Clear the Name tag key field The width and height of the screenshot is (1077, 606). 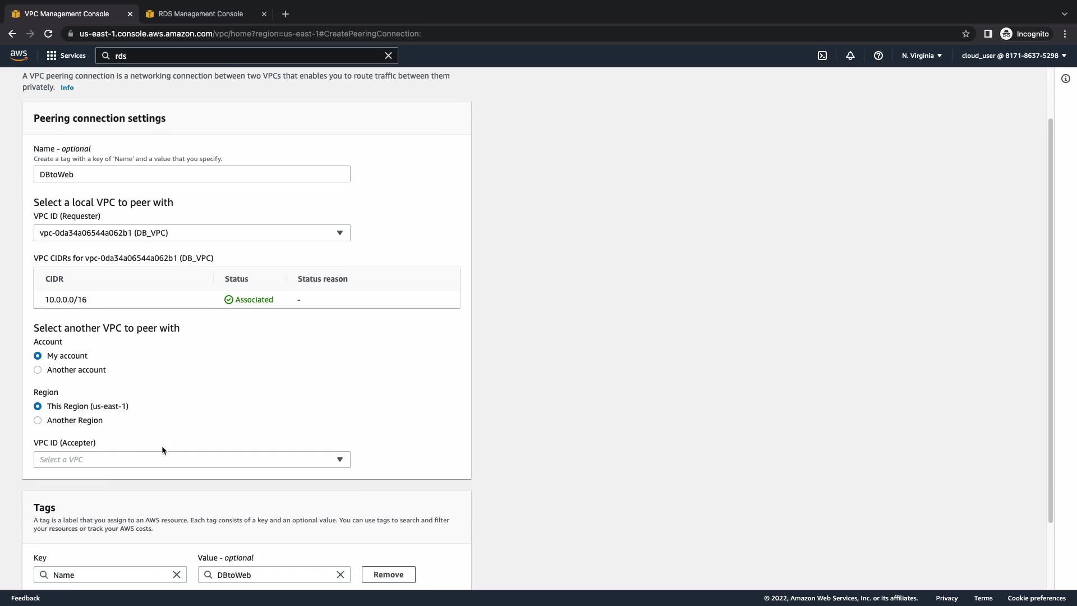pos(177,575)
